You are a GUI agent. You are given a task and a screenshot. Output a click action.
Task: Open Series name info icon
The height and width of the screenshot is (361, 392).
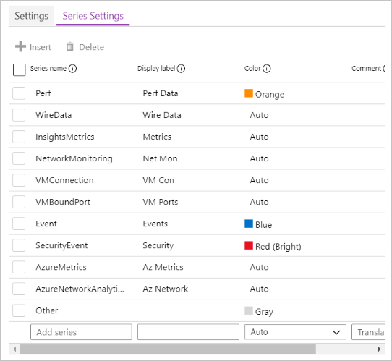coord(72,69)
